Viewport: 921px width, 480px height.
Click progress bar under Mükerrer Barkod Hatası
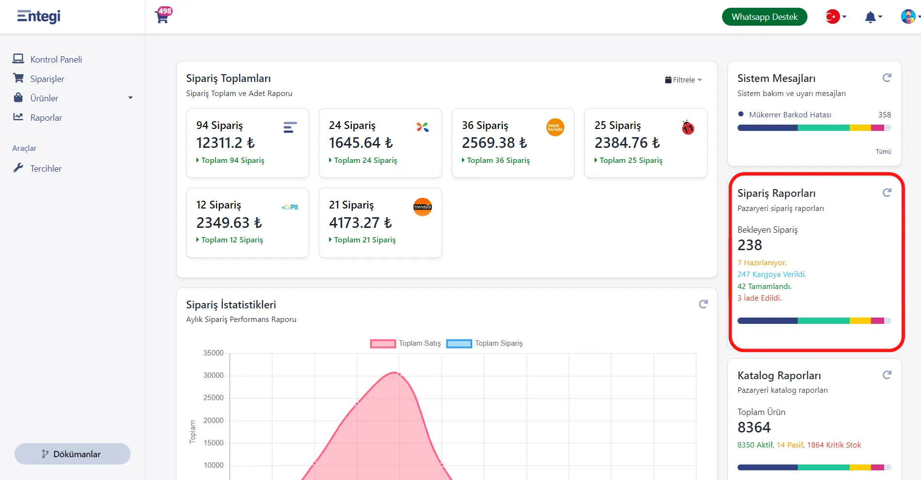pos(814,128)
